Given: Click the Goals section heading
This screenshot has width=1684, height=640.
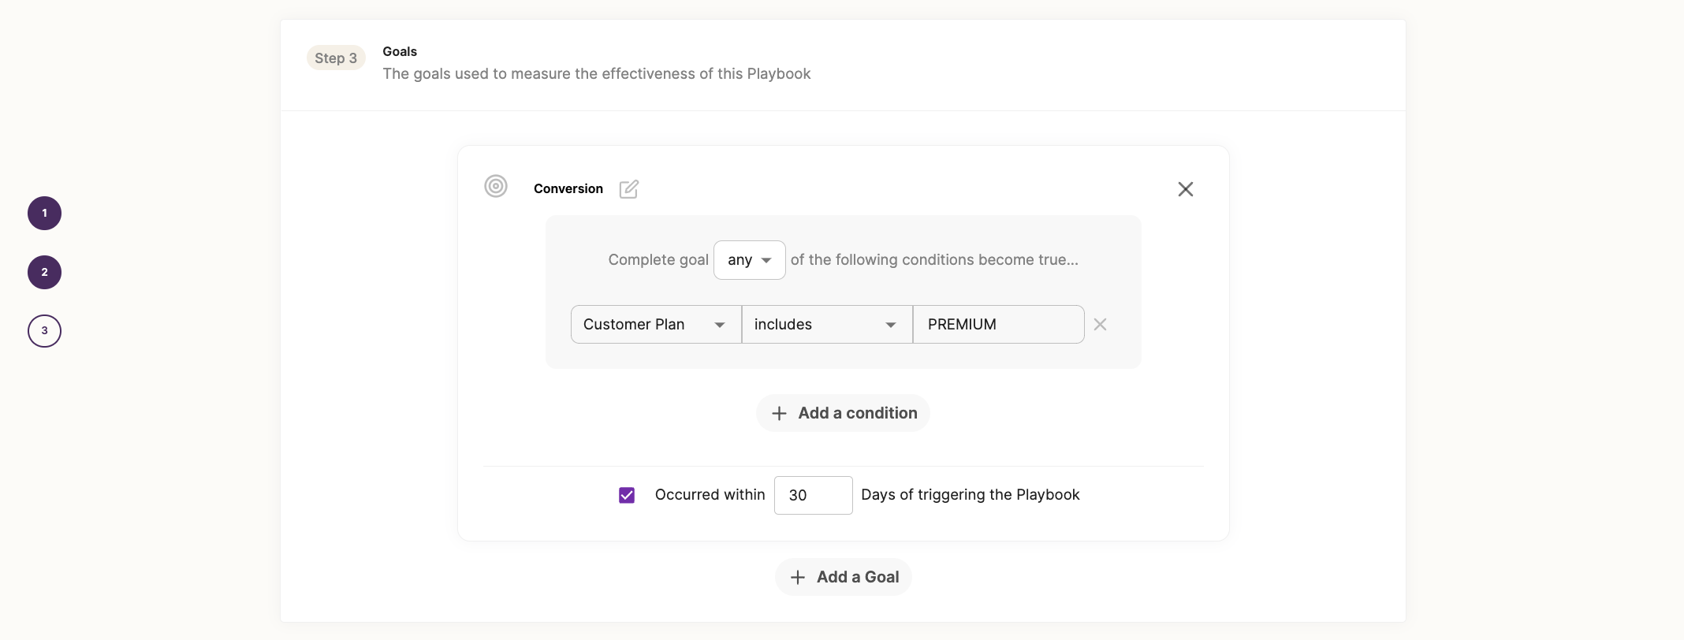Looking at the screenshot, I should [400, 52].
